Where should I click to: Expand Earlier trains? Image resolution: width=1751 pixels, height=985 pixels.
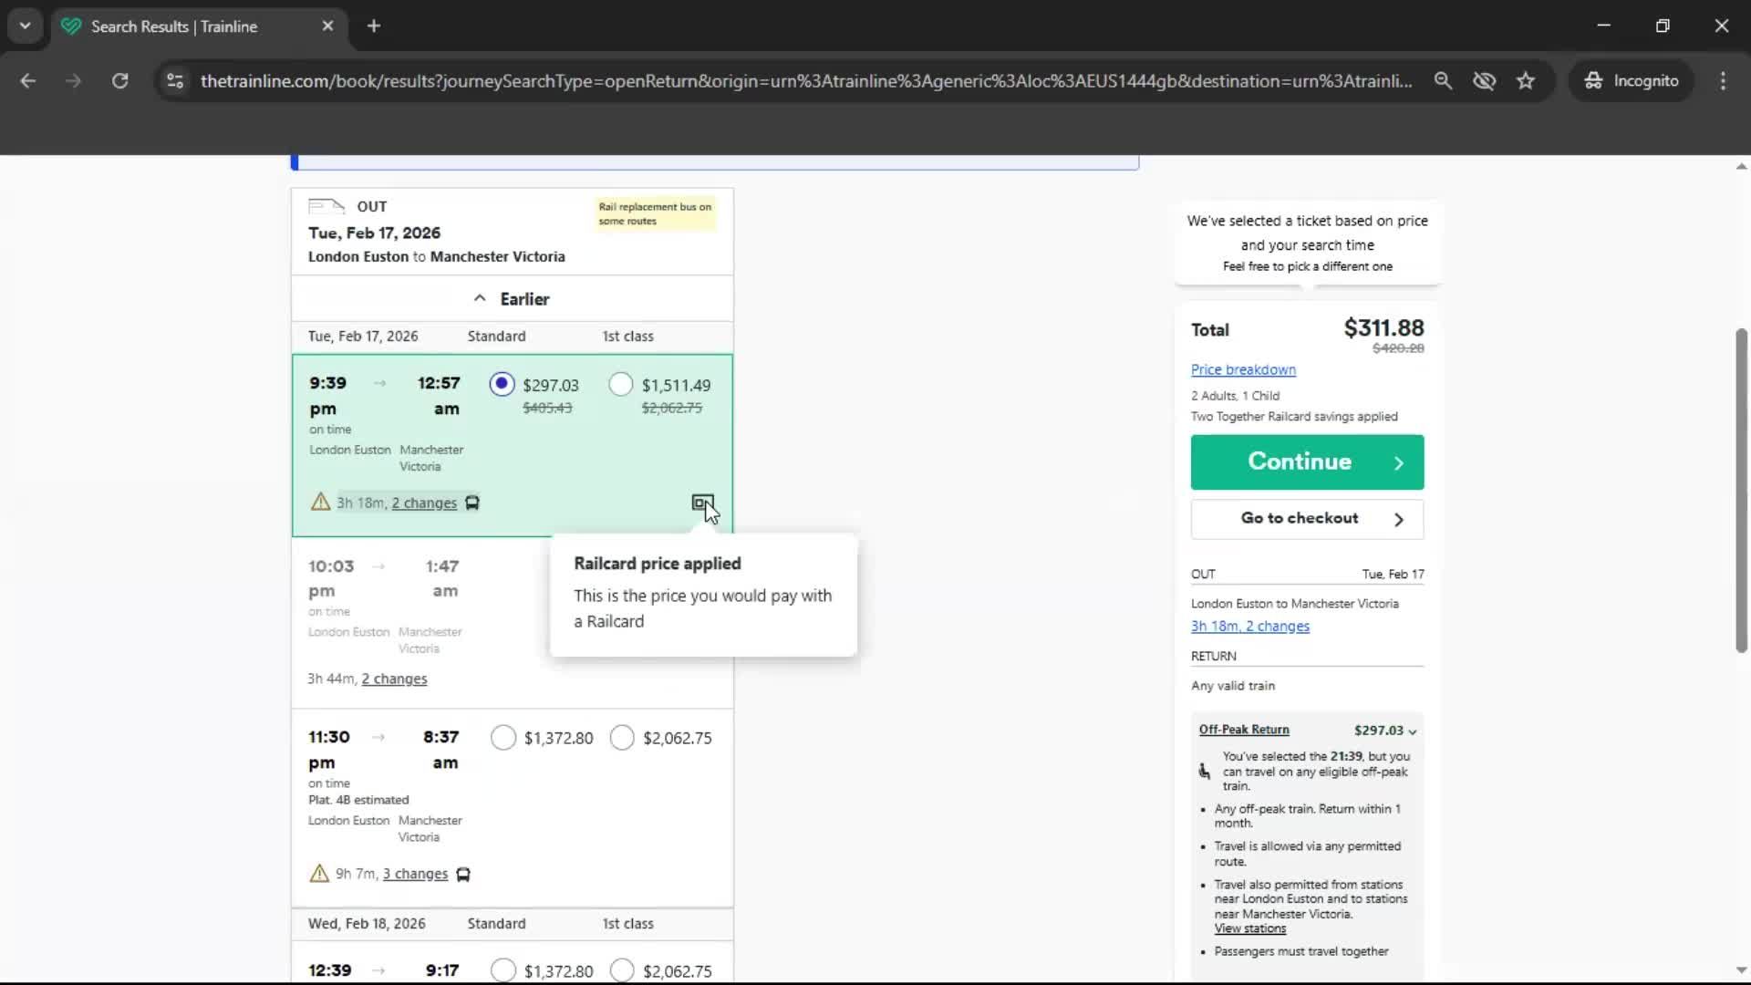pos(512,299)
